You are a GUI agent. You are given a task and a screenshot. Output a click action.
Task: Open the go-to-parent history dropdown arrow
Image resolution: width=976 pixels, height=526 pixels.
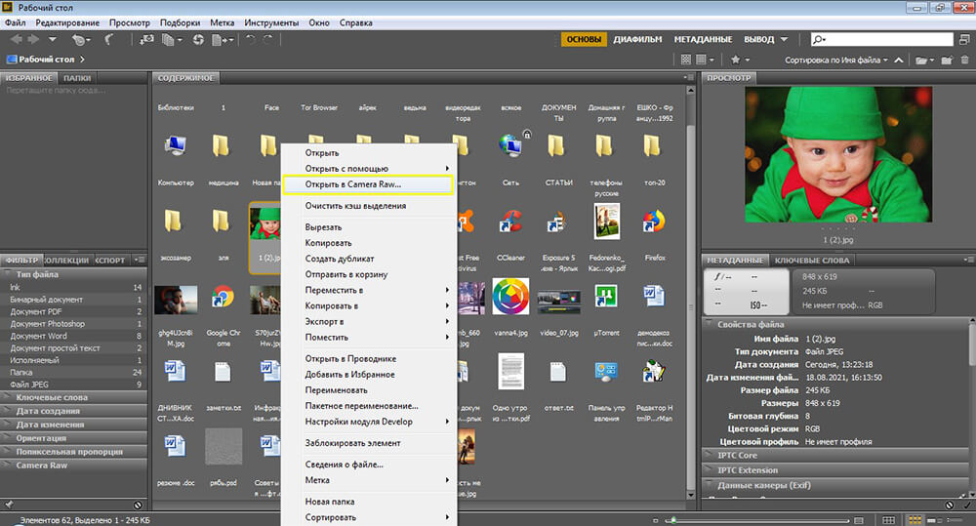(x=53, y=39)
